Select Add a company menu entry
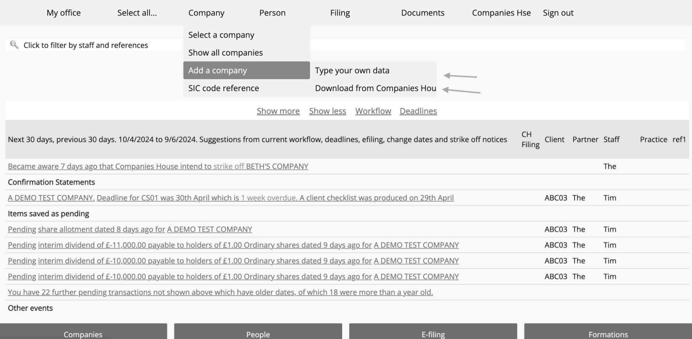Image resolution: width=692 pixels, height=339 pixels. (247, 70)
